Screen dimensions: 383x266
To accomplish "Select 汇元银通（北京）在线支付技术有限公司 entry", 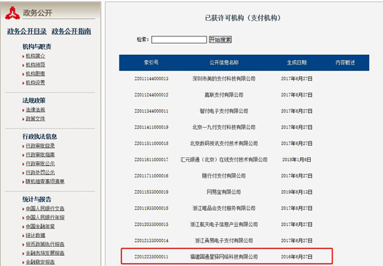I will pos(224,160).
